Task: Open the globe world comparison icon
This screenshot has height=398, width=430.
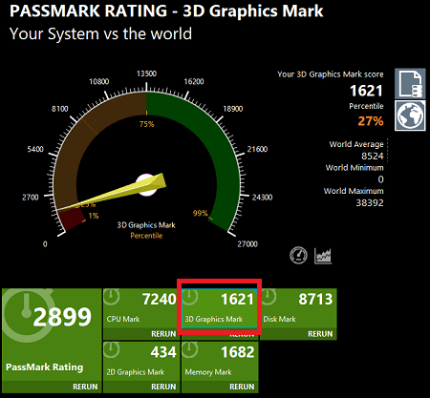Action: pos(410,115)
